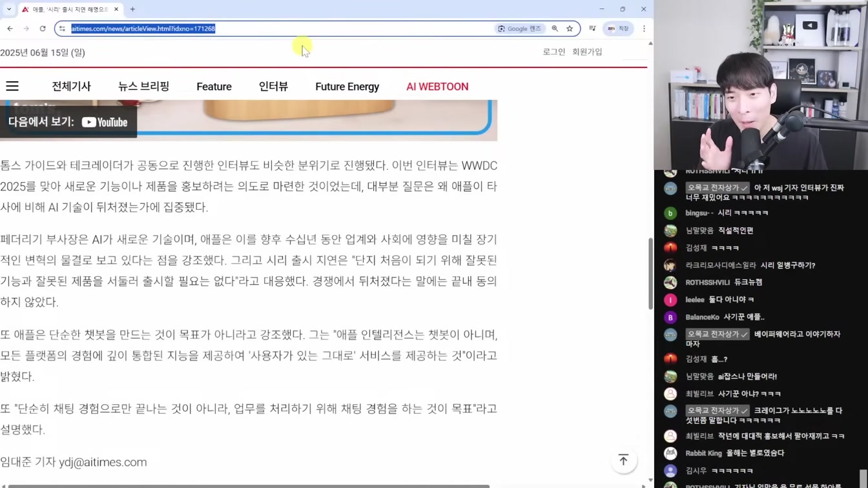Click the BalanceKo chat avatar

670,317
